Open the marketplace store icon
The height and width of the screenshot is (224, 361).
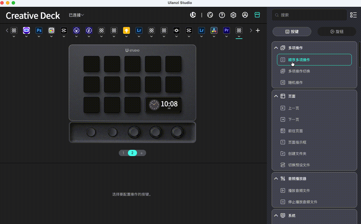257,15
